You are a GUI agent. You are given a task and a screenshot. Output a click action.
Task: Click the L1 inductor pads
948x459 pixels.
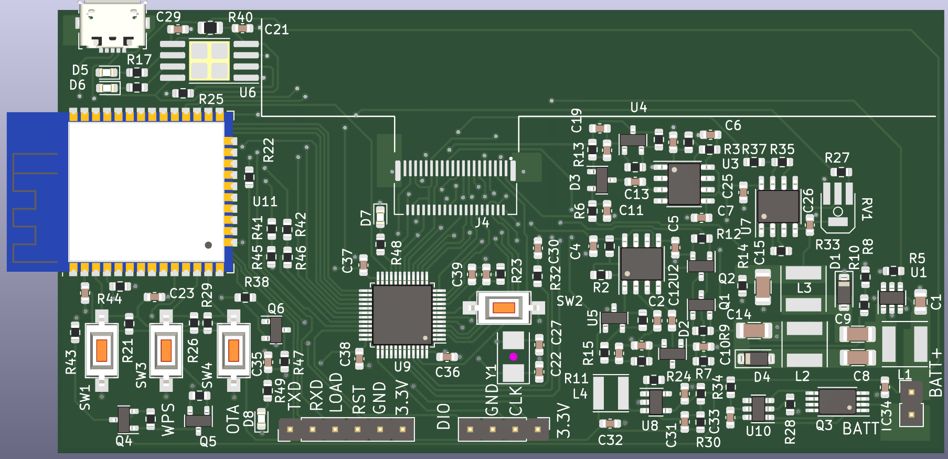[x=904, y=344]
